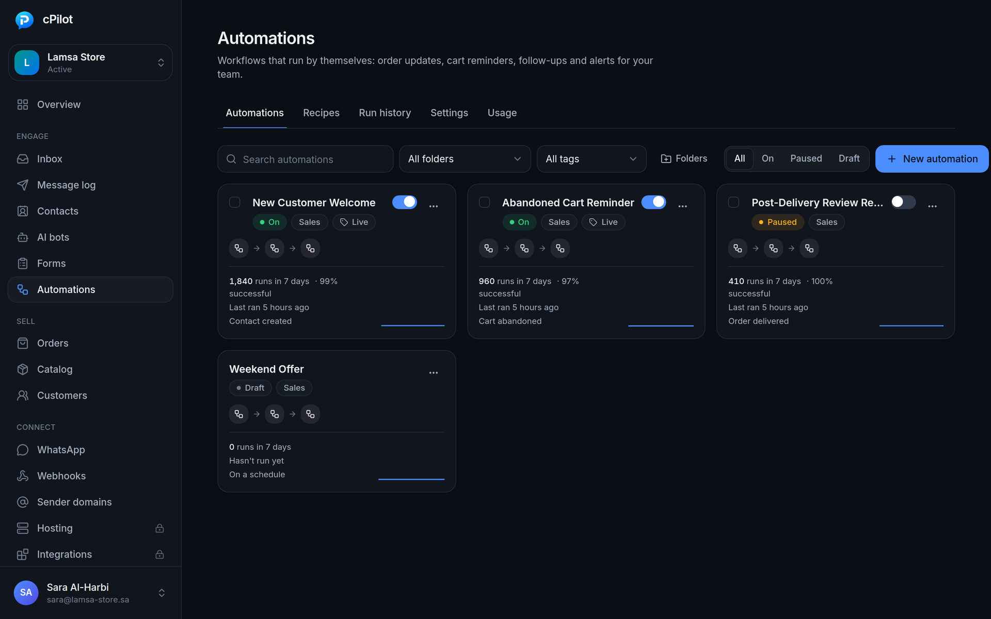This screenshot has height=619, width=991.
Task: Expand the Lamsa Store workspace switcher
Action: tap(90, 62)
